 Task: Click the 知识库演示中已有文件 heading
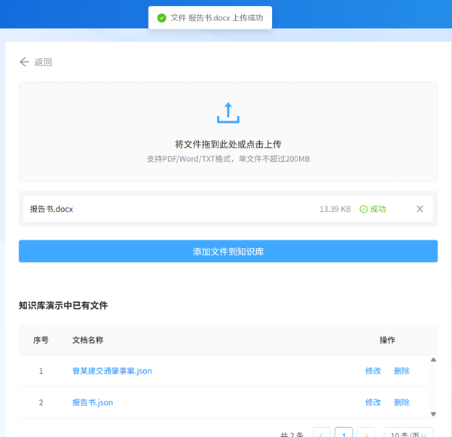click(x=63, y=305)
